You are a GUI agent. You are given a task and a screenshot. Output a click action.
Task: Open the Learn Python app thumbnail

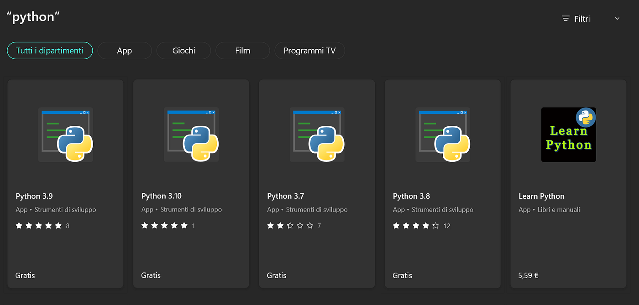pos(568,134)
